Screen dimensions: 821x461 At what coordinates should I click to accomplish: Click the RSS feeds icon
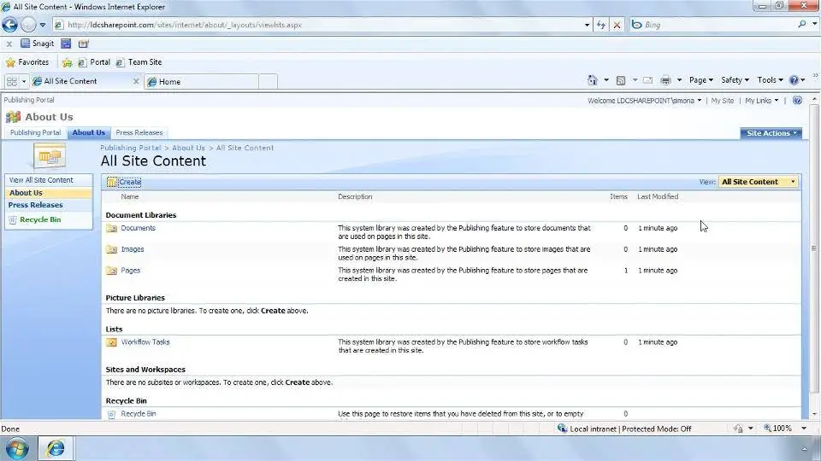[621, 80]
